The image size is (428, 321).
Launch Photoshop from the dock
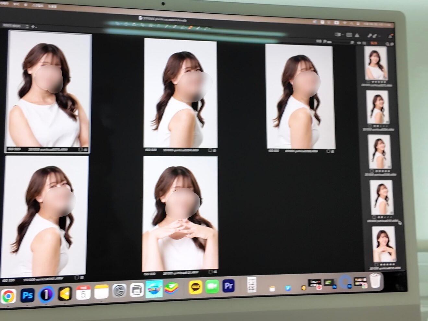tap(27, 295)
